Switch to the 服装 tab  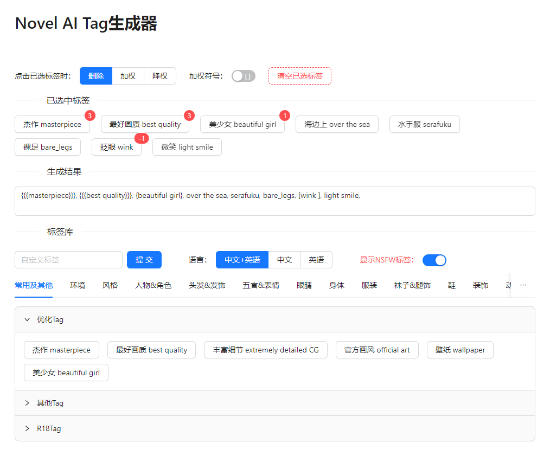click(x=369, y=286)
